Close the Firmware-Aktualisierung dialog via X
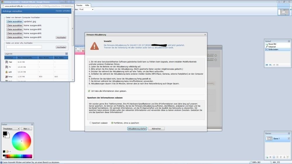The width and height of the screenshot is (292, 164). 205,35
